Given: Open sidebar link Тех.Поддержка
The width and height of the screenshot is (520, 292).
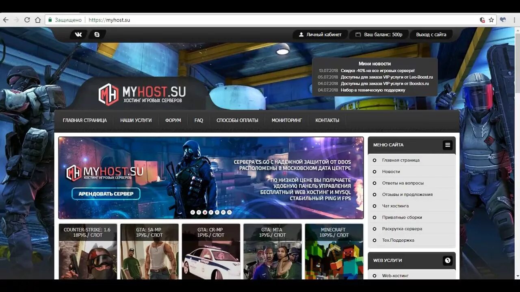Looking at the screenshot, I should (398, 240).
